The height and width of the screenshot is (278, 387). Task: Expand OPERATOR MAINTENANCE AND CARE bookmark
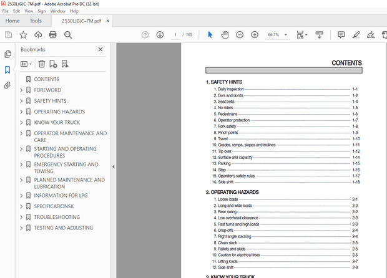[x=21, y=133]
